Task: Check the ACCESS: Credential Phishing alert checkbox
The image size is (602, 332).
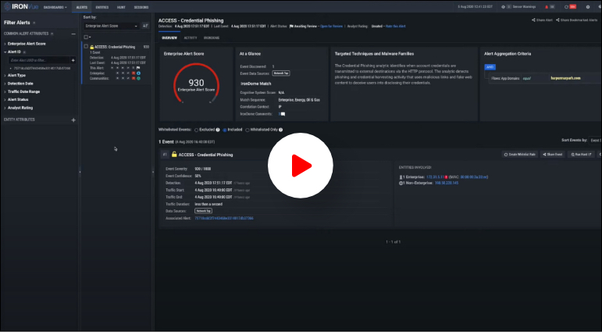Action: tap(86, 47)
